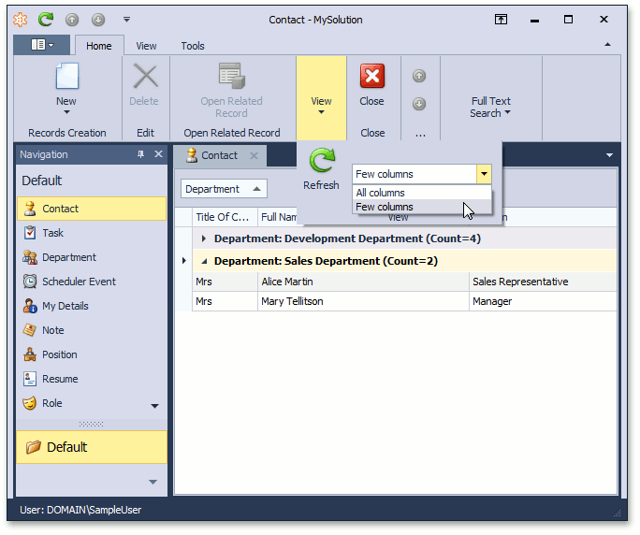Click the ribbon display options icon in title bar

click(x=502, y=20)
